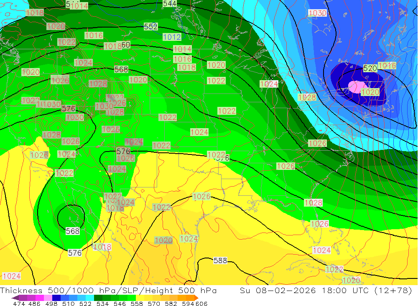
Task: Click the legend value 534
Action: coord(103,303)
